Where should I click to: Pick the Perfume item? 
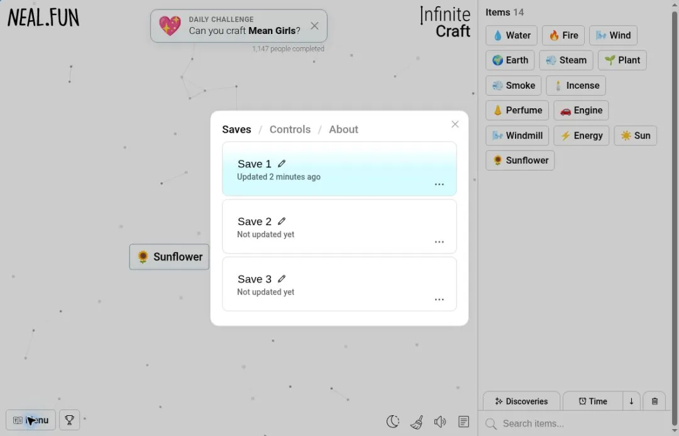coord(517,110)
